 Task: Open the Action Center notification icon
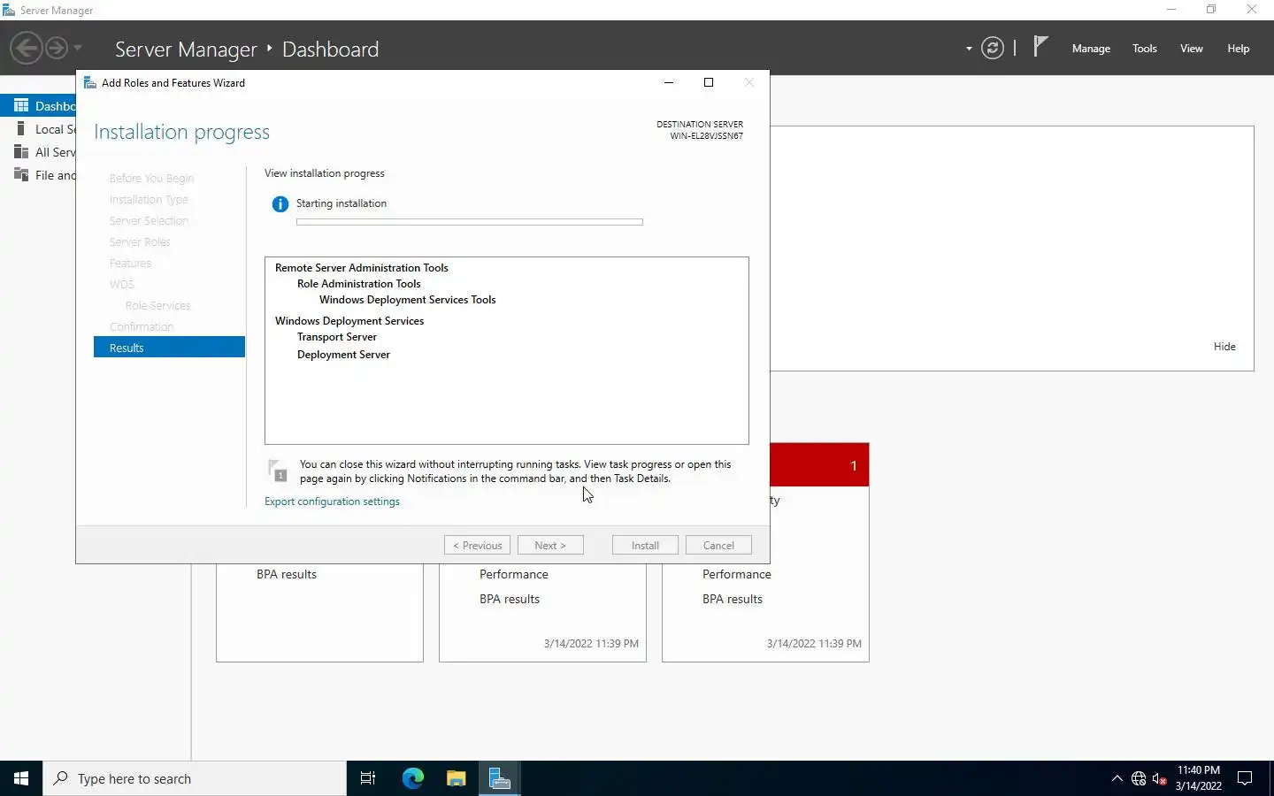click(1245, 778)
